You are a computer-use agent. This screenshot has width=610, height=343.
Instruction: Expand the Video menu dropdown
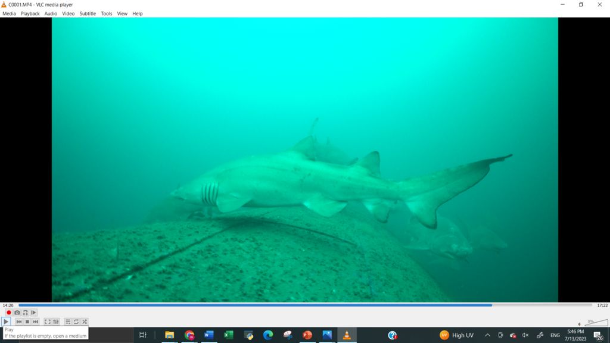pyautogui.click(x=69, y=14)
